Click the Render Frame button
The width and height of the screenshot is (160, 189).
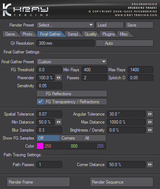tap(38, 182)
